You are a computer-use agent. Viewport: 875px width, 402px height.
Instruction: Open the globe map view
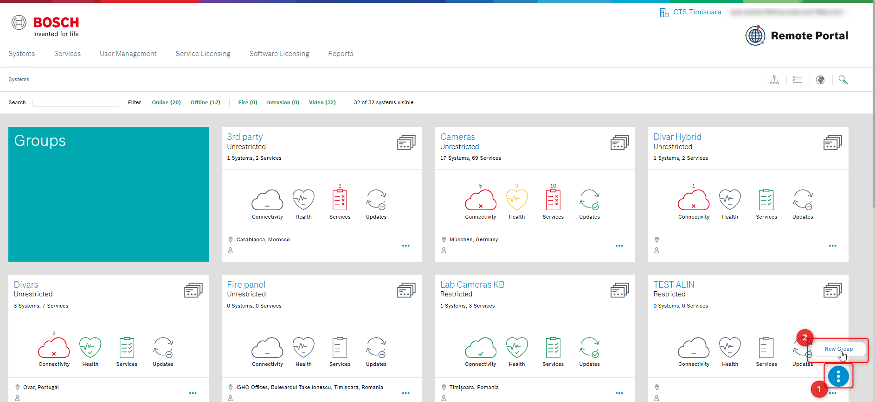820,80
